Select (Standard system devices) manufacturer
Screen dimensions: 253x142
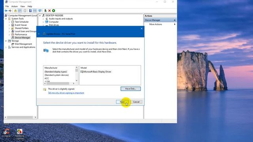click(57, 75)
